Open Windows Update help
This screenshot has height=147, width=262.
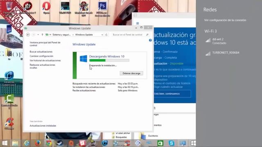tap(150, 40)
